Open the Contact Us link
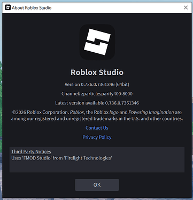The height and width of the screenshot is (200, 193). tap(97, 128)
